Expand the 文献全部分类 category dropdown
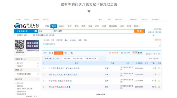The width and height of the screenshot is (177, 98). (x=36, y=31)
